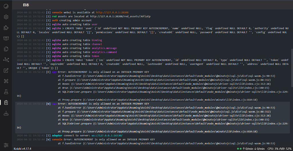
Task: Select table name 'channel' in log
Action: 97,44
